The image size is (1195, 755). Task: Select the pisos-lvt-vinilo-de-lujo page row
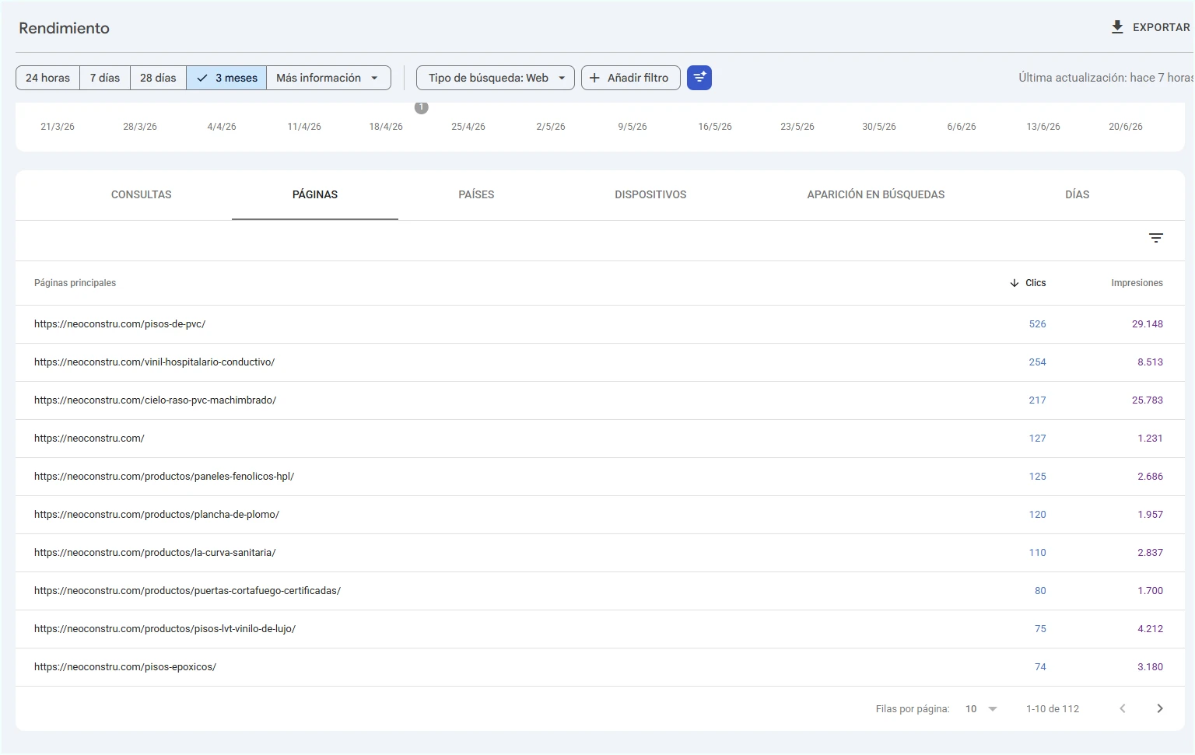point(600,629)
